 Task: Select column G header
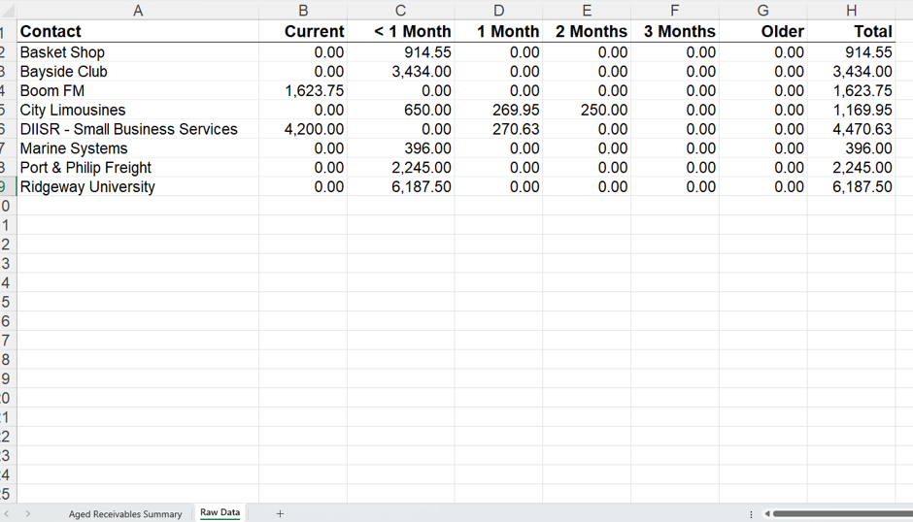pos(763,10)
